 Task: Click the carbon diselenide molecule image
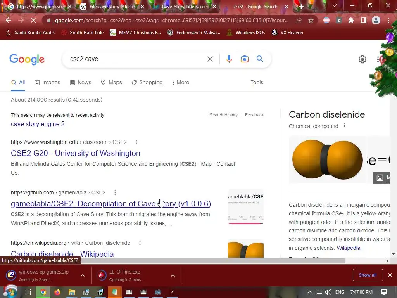(327, 159)
